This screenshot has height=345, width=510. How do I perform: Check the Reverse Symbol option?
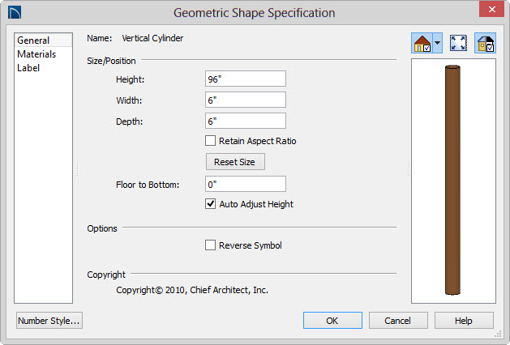click(210, 245)
